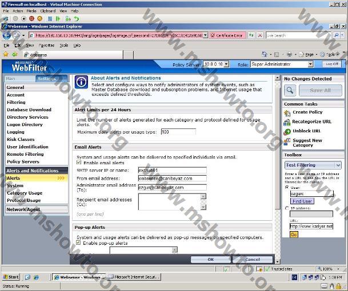Image resolution: width=348 pixels, height=291 pixels.
Task: Click the VM Revert green arrow icon
Action: click(x=77, y=19)
